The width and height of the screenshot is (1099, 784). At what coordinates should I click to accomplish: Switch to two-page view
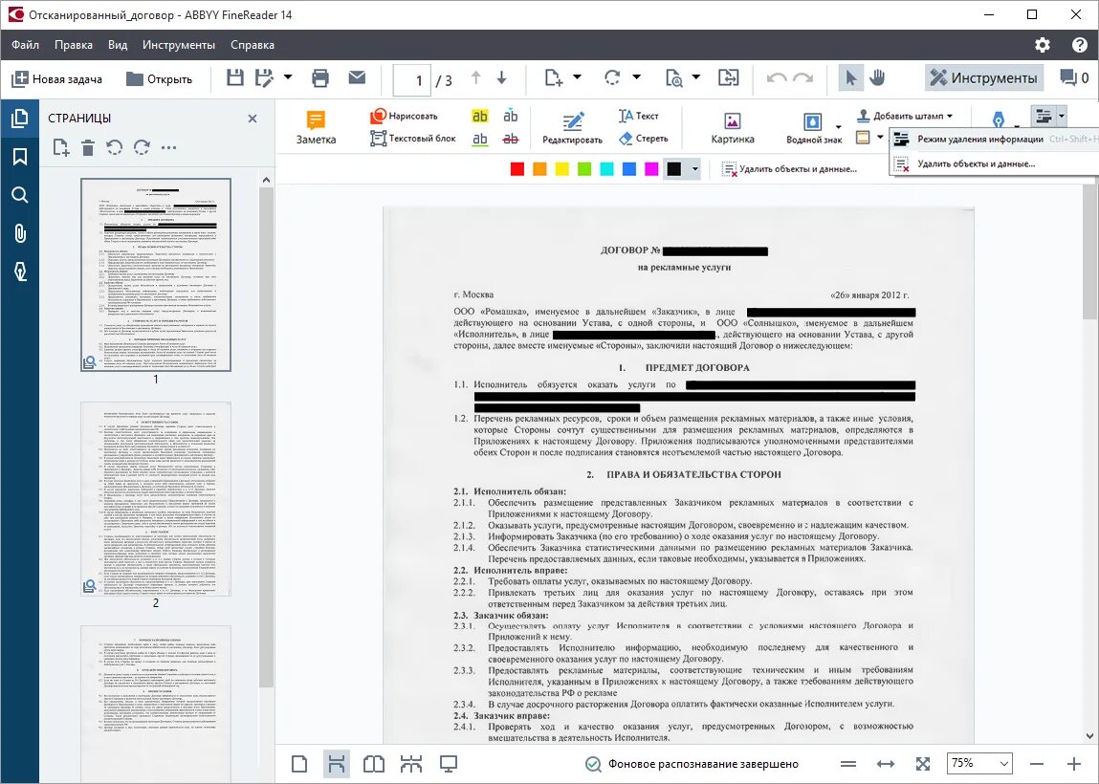click(374, 764)
